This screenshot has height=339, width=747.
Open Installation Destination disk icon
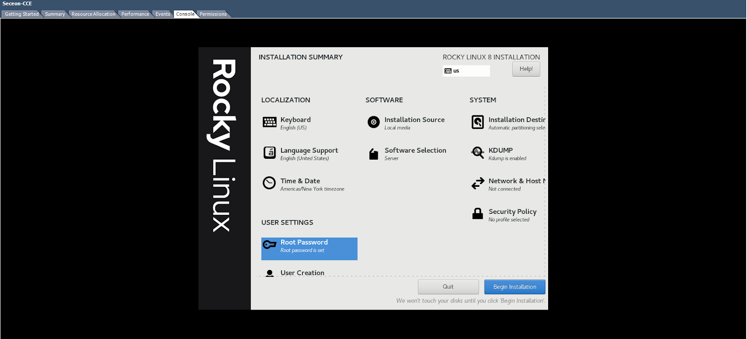click(478, 122)
